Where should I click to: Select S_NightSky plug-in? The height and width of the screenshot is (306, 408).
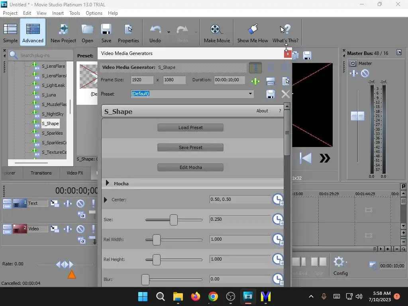pyautogui.click(x=53, y=114)
